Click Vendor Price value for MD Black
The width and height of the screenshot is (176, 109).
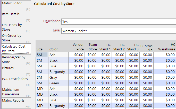(77, 94)
